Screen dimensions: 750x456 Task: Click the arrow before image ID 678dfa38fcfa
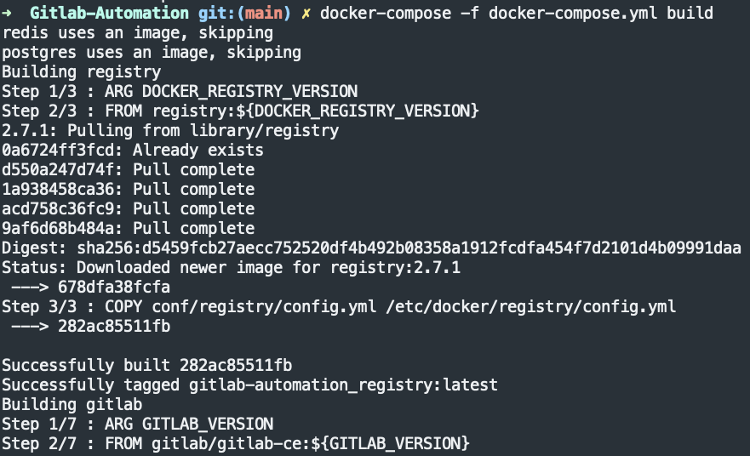tap(30, 288)
